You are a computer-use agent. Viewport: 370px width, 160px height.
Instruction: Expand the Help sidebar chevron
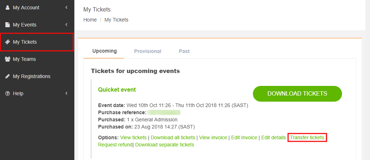click(66, 93)
